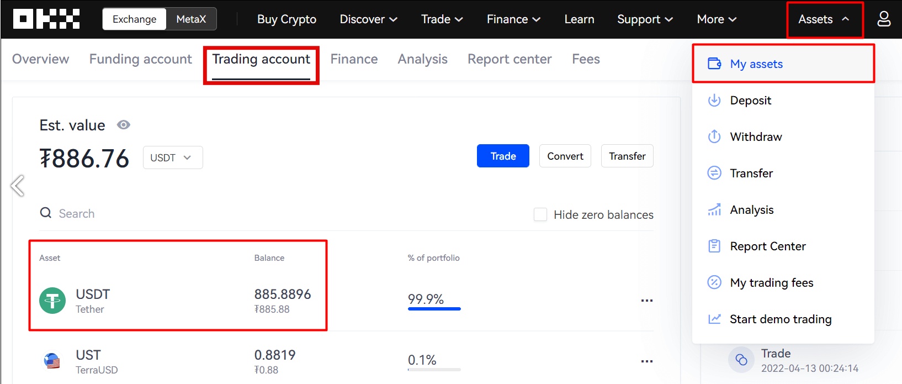Image resolution: width=902 pixels, height=384 pixels.
Task: Select Analysis in Assets menu
Action: [783, 209]
